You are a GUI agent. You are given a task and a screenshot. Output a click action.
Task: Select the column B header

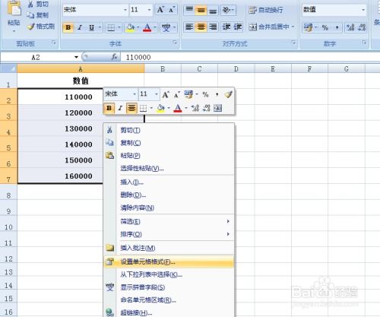point(163,69)
